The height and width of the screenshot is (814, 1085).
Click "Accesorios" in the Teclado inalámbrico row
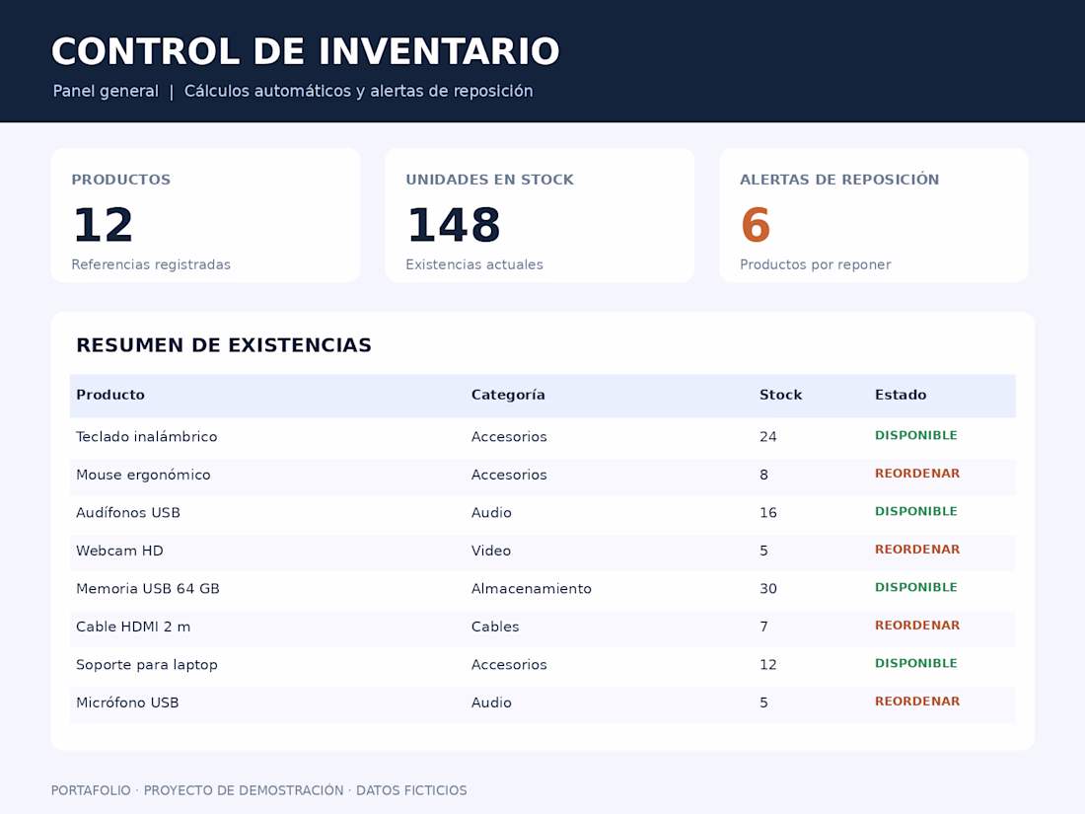tap(509, 437)
